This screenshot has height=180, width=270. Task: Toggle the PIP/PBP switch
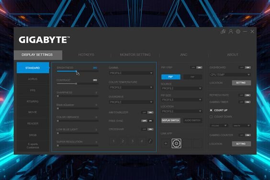[x=197, y=67]
